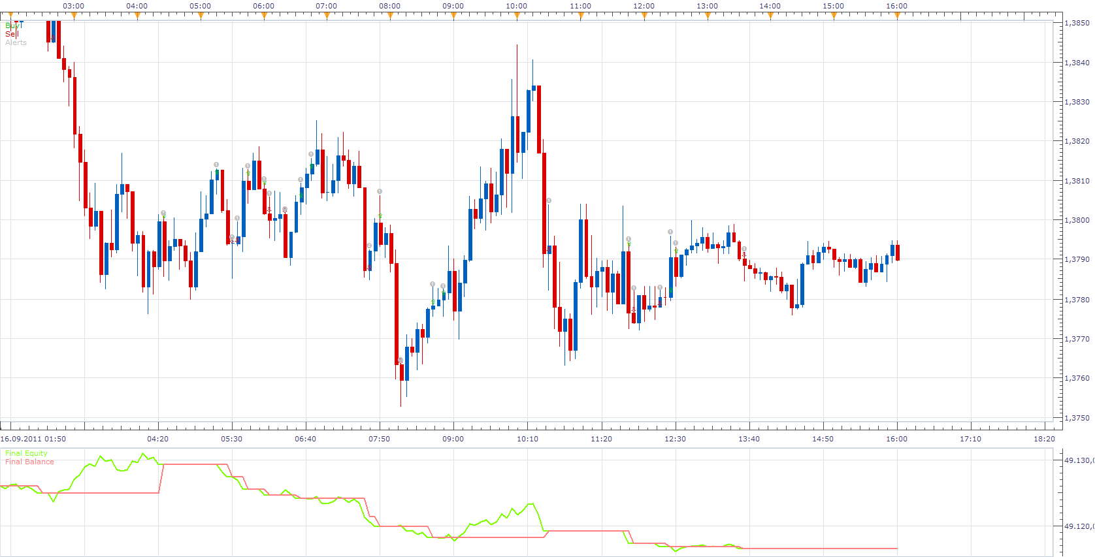
Task: Click the orange marker under 03:00
Action: [x=74, y=16]
